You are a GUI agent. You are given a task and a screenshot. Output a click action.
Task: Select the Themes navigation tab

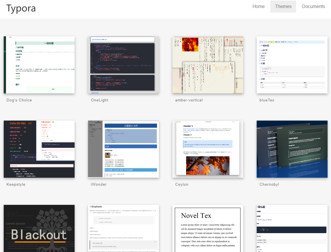tap(283, 7)
